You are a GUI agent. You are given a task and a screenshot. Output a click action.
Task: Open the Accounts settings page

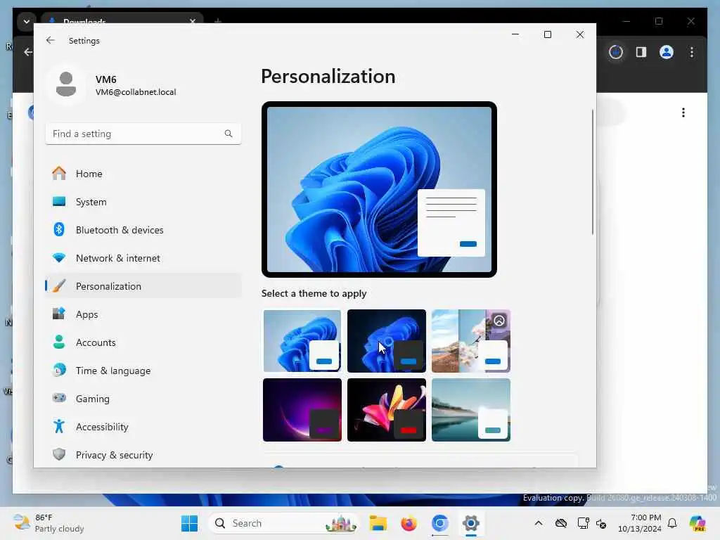click(x=143, y=342)
